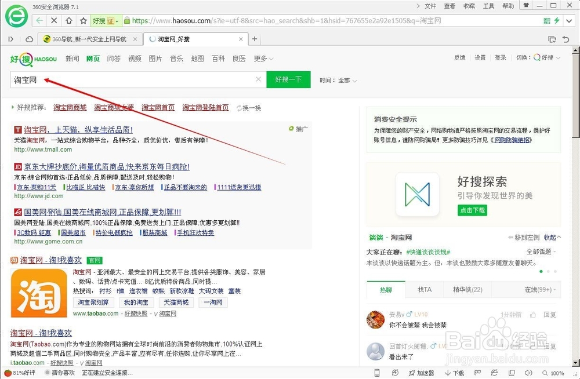Toggle the sound speaker icon in status bar
This screenshot has width=580, height=379.
click(x=528, y=373)
